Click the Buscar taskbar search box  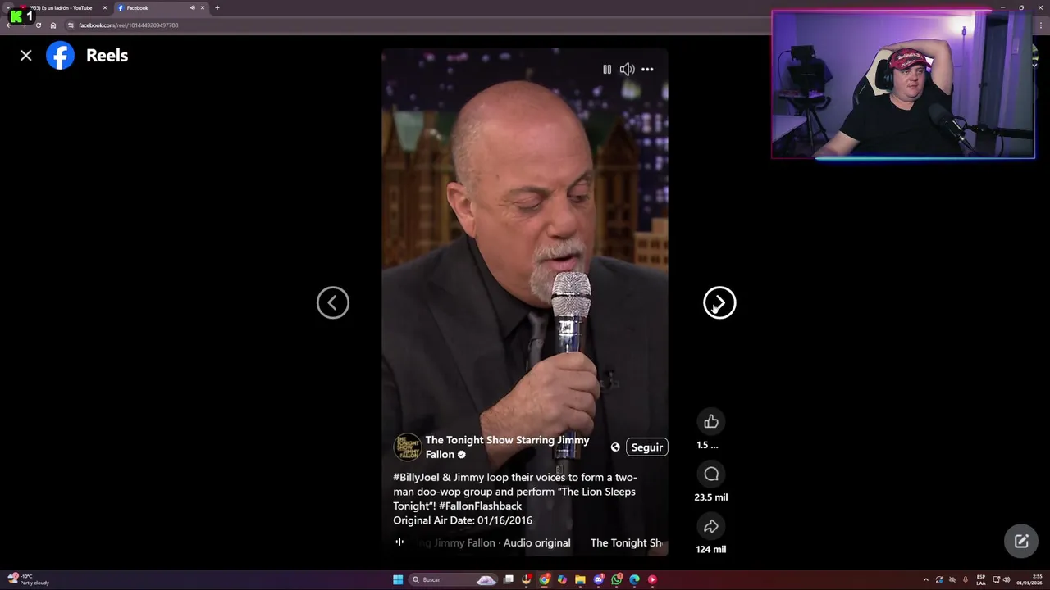pos(453,579)
